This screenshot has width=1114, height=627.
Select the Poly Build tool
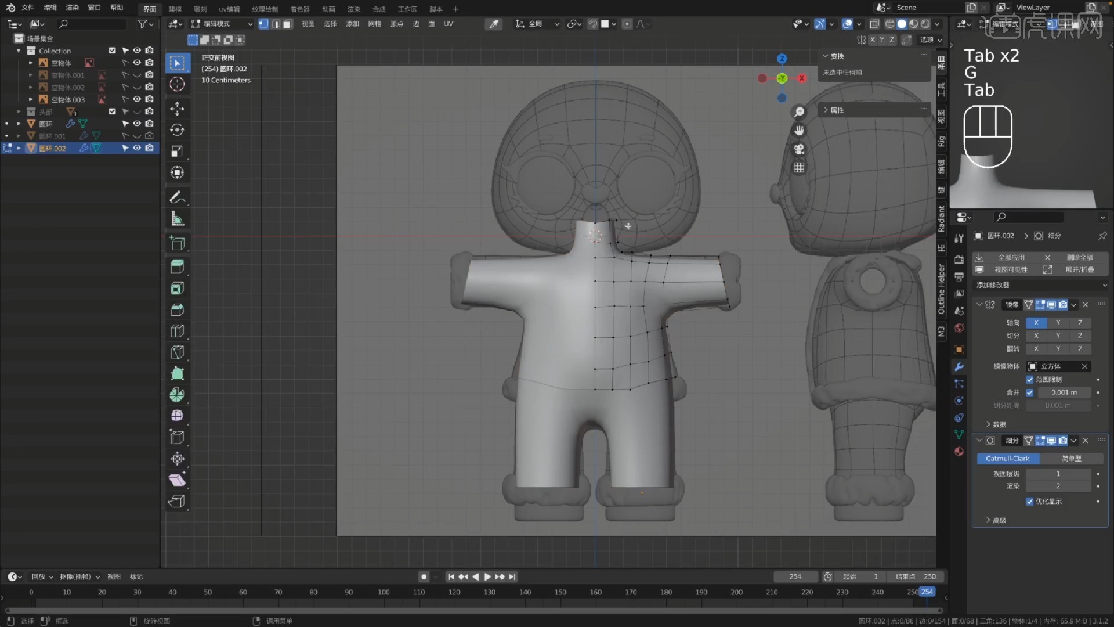[x=177, y=374]
